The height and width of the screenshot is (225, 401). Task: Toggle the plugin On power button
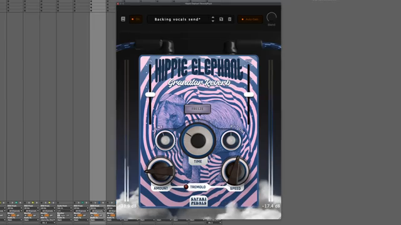click(x=136, y=19)
